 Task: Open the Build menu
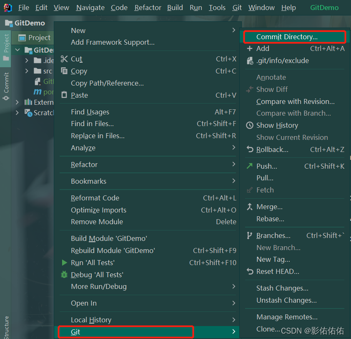[x=175, y=8]
